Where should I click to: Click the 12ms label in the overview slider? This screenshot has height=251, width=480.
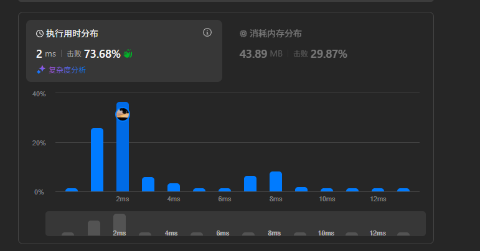coord(377,233)
